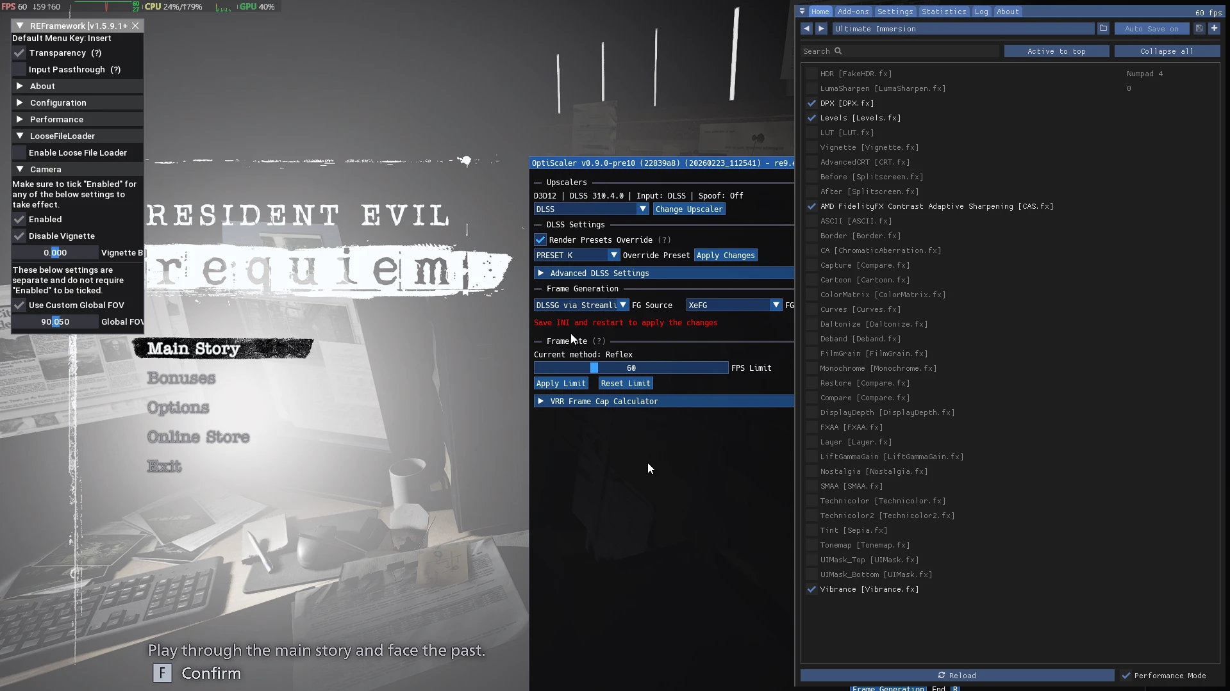Image resolution: width=1230 pixels, height=691 pixels.
Task: Click the Auto Save on button
Action: pyautogui.click(x=1152, y=29)
